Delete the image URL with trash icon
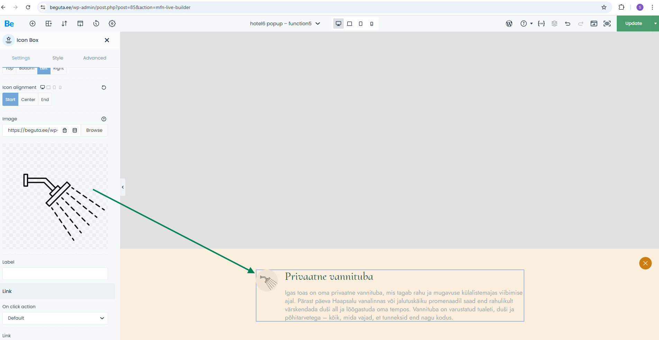 tap(65, 130)
